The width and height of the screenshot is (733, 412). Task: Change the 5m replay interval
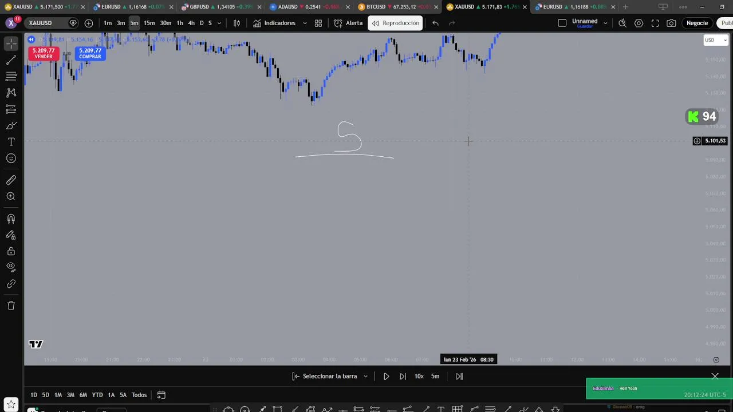435,377
